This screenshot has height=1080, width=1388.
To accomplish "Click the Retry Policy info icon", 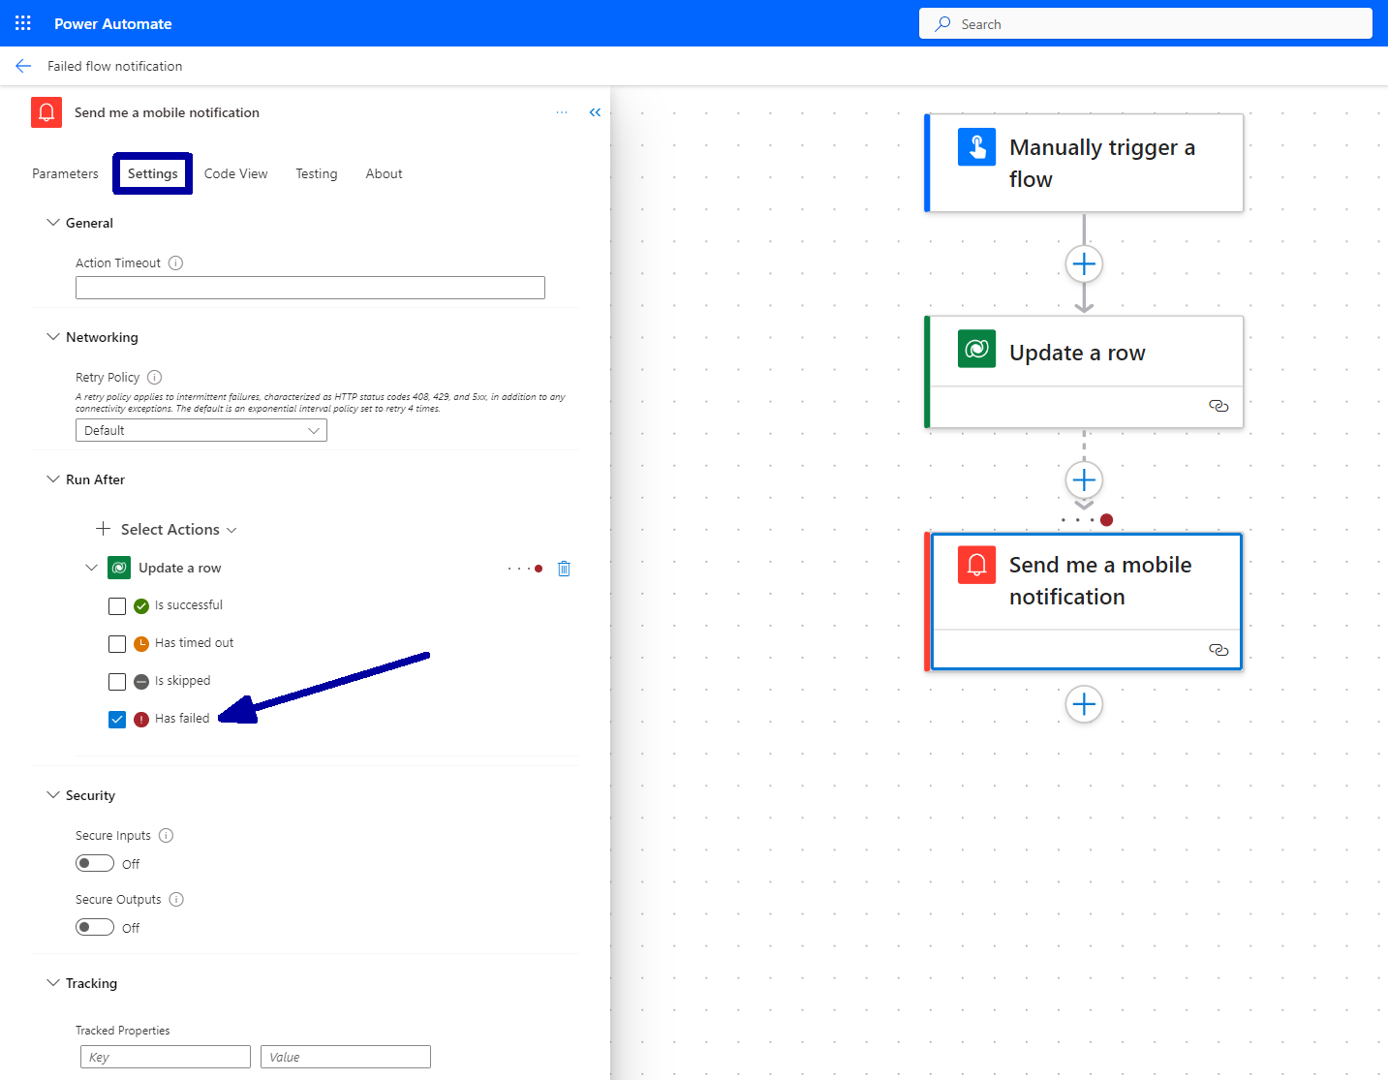I will [x=154, y=377].
